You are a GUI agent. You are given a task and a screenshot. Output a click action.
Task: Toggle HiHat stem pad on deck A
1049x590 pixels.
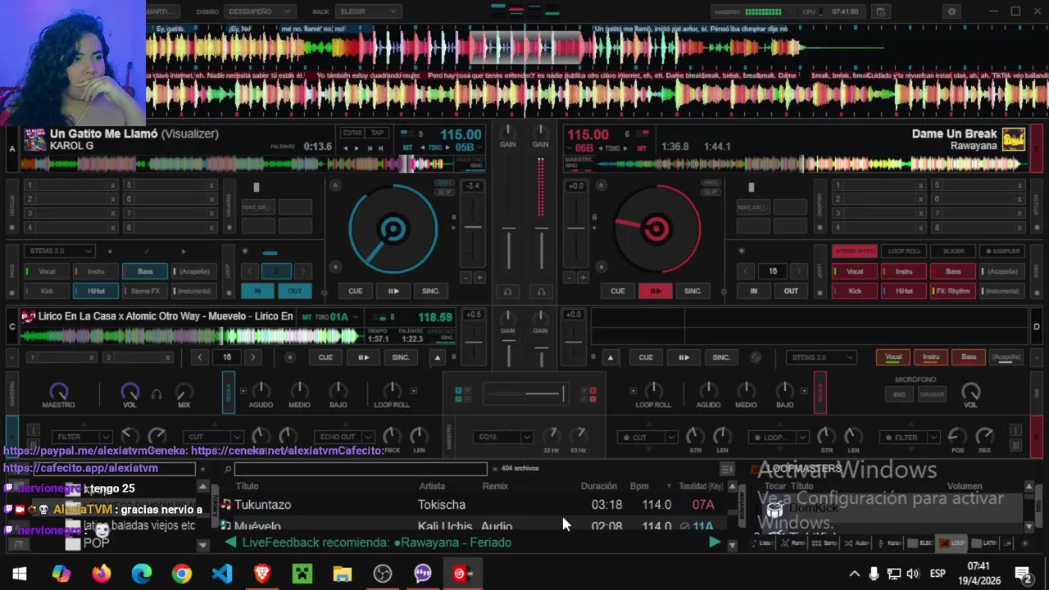coord(96,291)
